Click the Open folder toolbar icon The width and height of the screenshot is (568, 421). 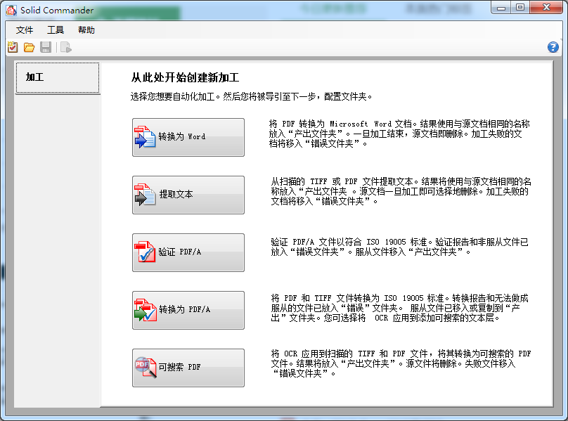29,47
